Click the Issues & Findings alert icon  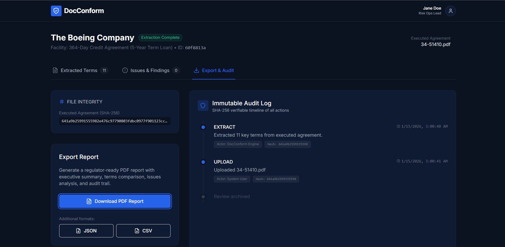125,70
